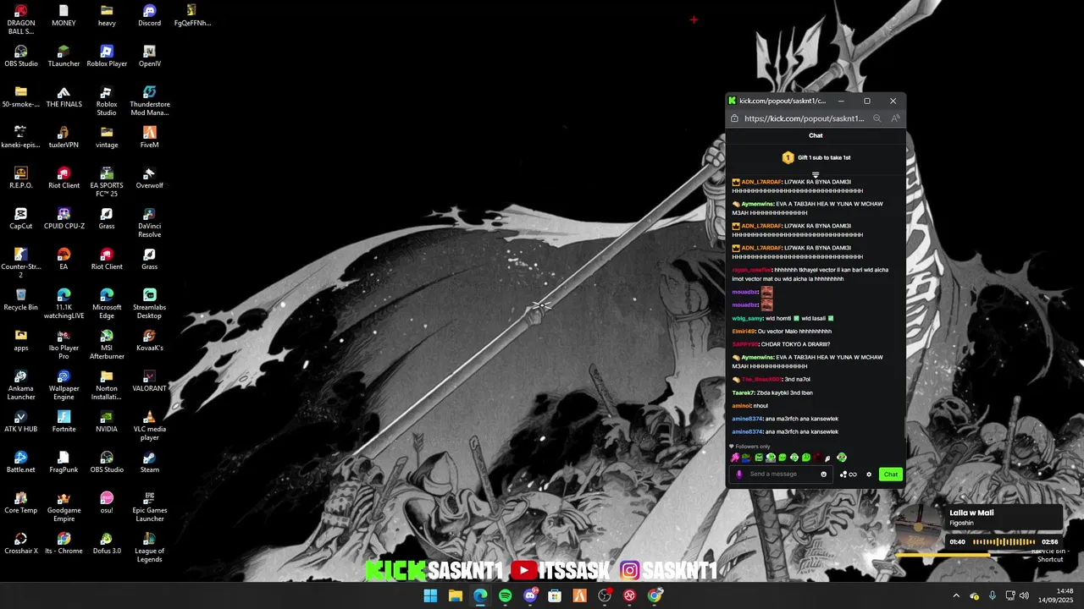Screen dimensions: 1084x609
Task: Click the microphone icon in the system tray
Action: point(992,595)
